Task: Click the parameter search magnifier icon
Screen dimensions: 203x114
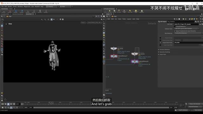Action: pos(198,22)
